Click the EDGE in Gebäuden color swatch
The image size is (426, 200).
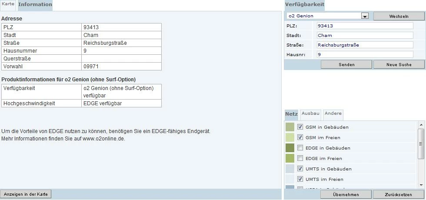[x=290, y=148]
